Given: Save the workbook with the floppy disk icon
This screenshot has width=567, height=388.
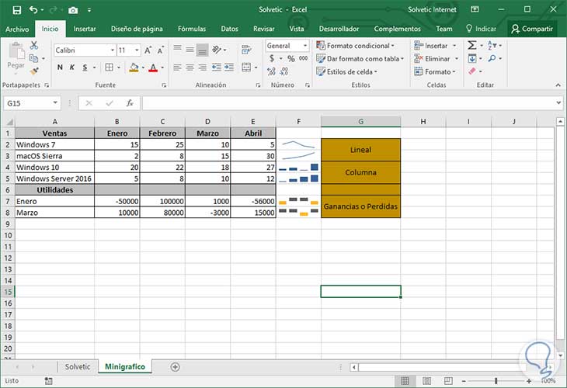Looking at the screenshot, I should tap(17, 10).
